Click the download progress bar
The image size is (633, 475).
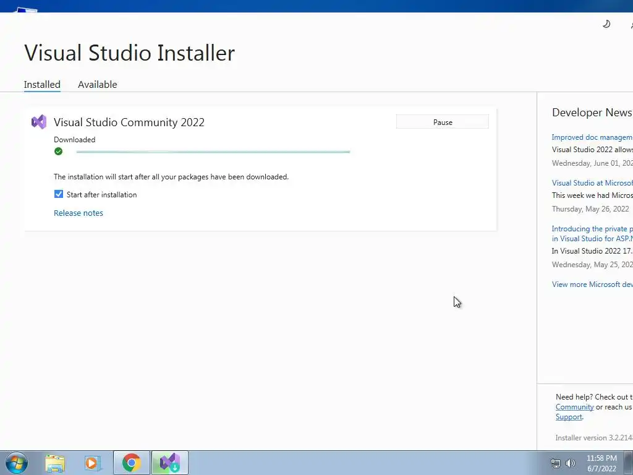coord(213,152)
